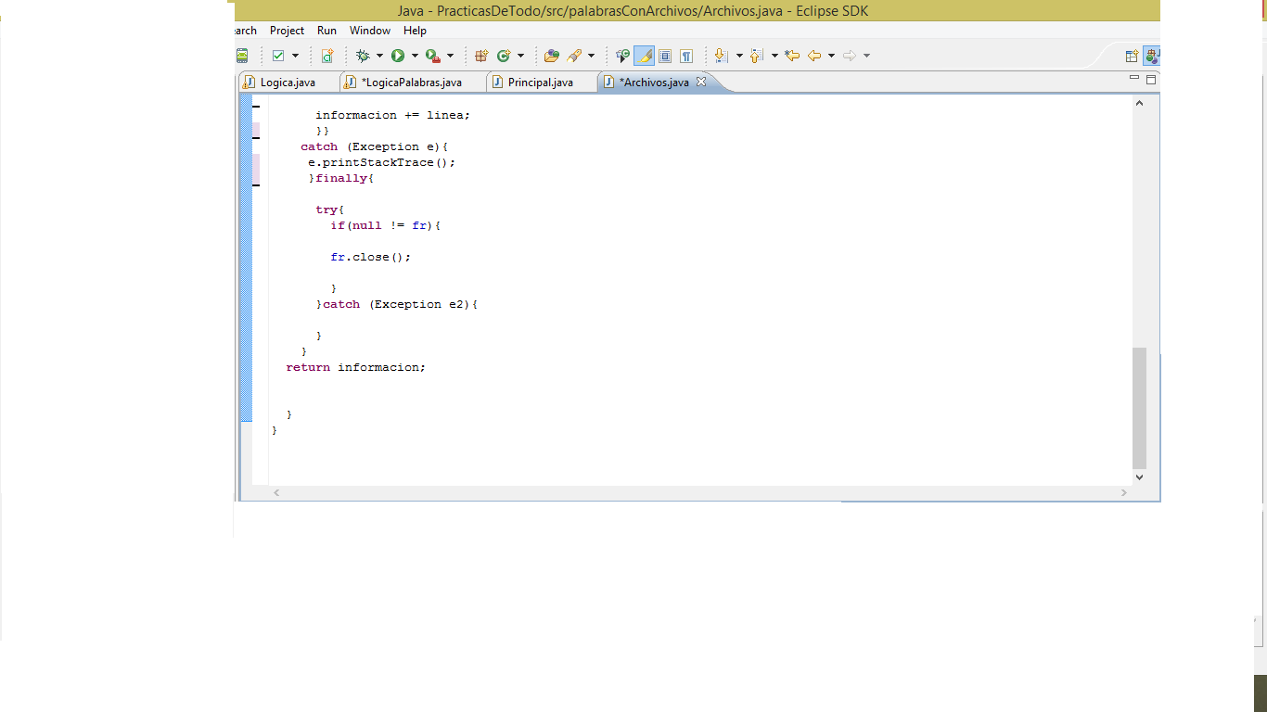Image resolution: width=1267 pixels, height=712 pixels.
Task: Open the Run dropdown arrow
Action: (415, 56)
